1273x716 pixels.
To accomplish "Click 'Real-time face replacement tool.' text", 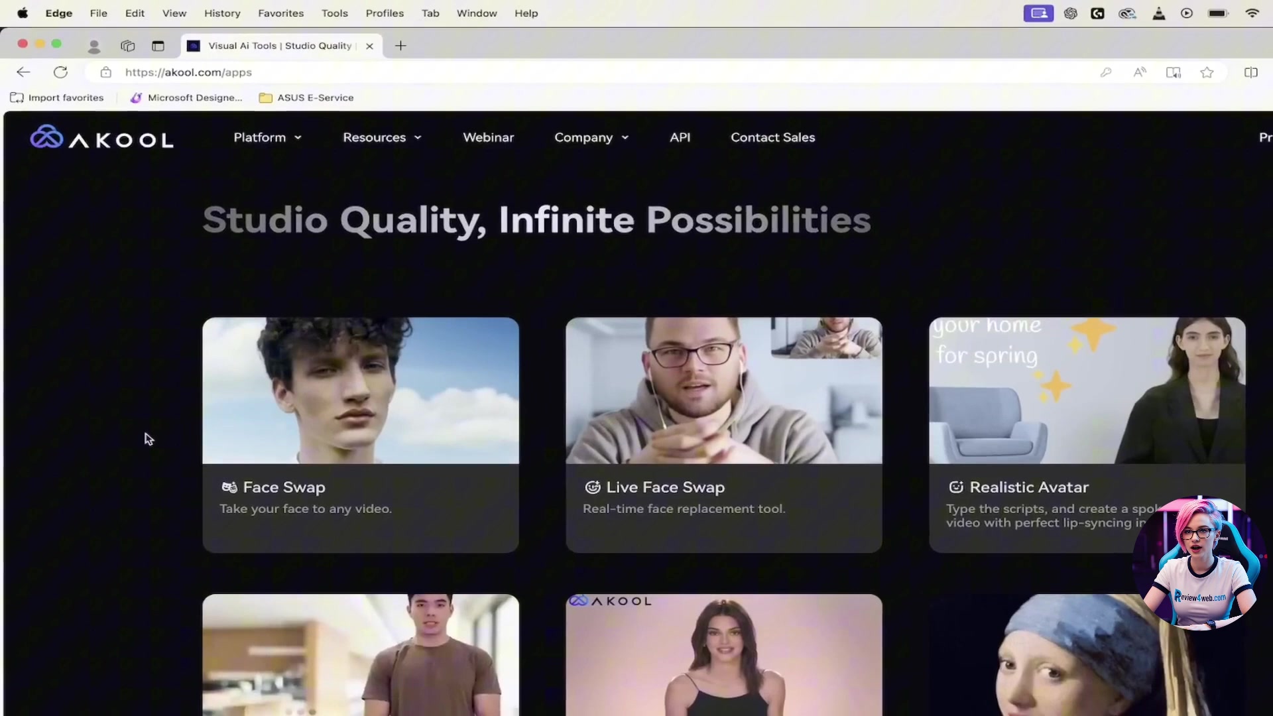I will 684,509.
